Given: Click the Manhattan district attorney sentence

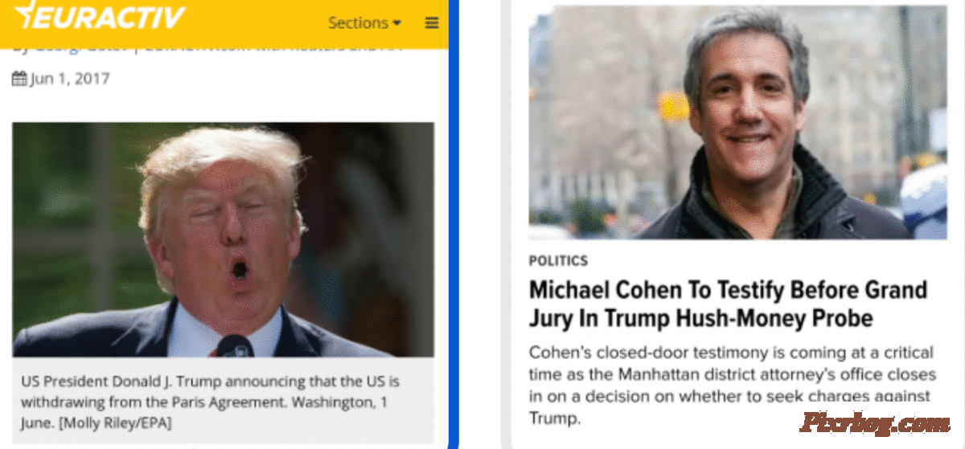Looking at the screenshot, I should point(732,375).
